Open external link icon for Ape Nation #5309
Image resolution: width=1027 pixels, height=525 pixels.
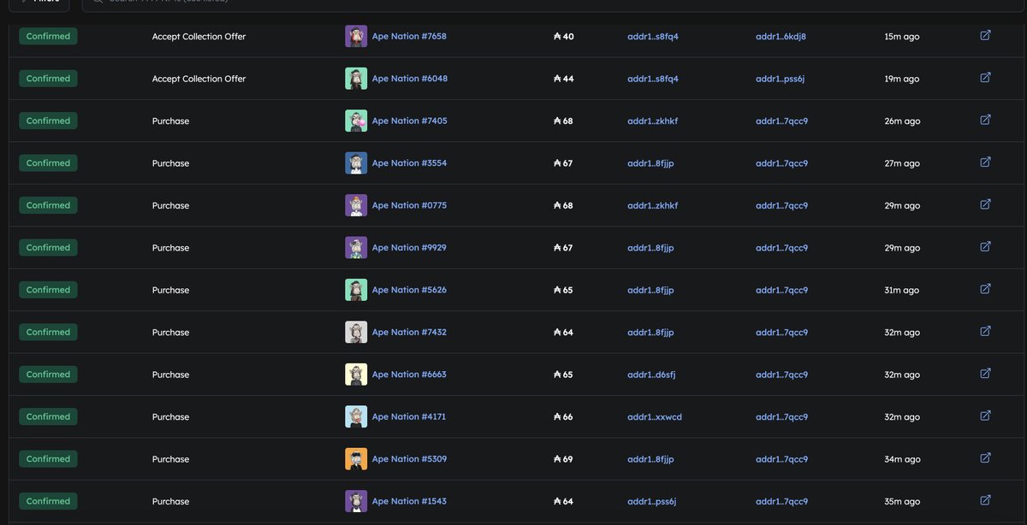click(x=985, y=458)
